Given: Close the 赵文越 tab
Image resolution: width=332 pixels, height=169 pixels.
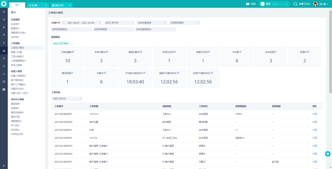Looking at the screenshot, I should click(x=46, y=6).
